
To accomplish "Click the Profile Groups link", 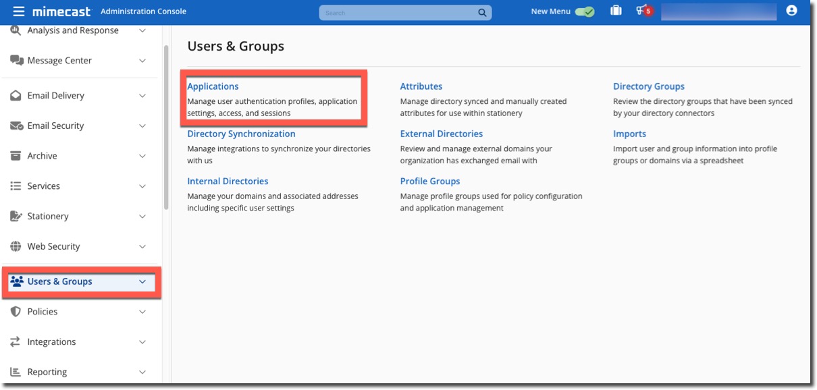I will click(x=429, y=181).
